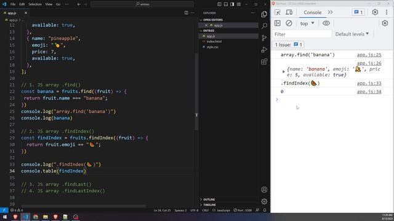Screen dimensions: 394x221
Task: Open editor More Actions ellipsis beside split icon
Action: point(193,13)
